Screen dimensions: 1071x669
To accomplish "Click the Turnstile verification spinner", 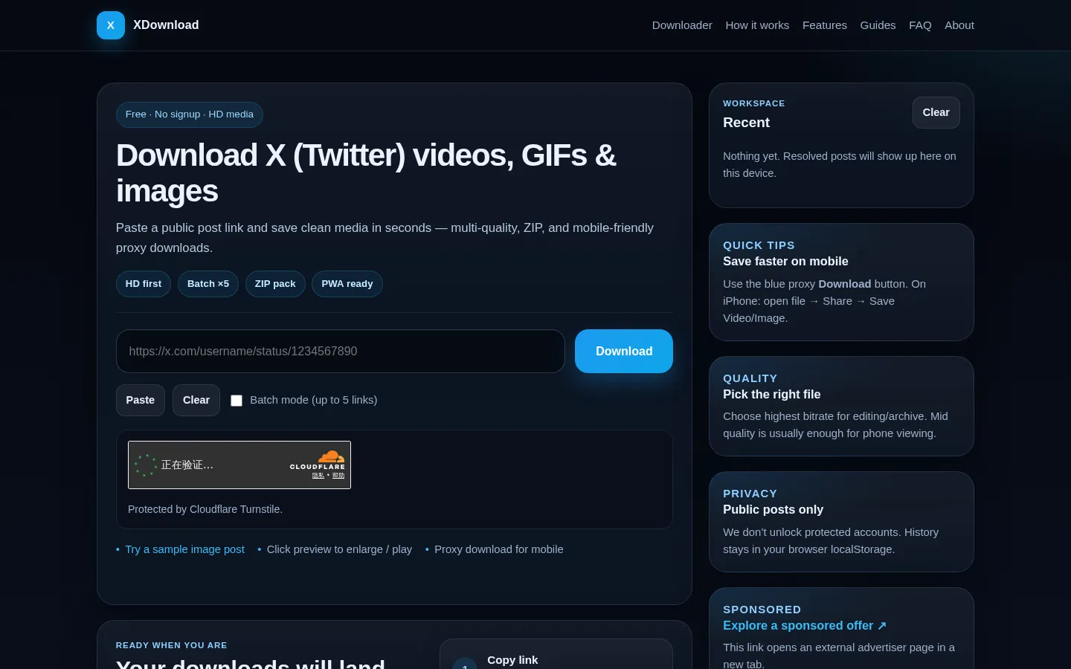I will 146,465.
